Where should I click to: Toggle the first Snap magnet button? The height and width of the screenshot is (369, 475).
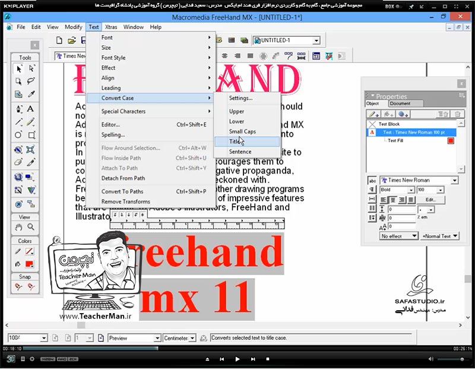[x=18, y=286]
